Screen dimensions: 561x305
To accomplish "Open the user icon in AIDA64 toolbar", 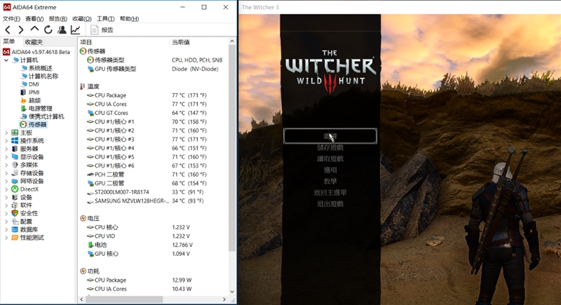I will click(62, 30).
